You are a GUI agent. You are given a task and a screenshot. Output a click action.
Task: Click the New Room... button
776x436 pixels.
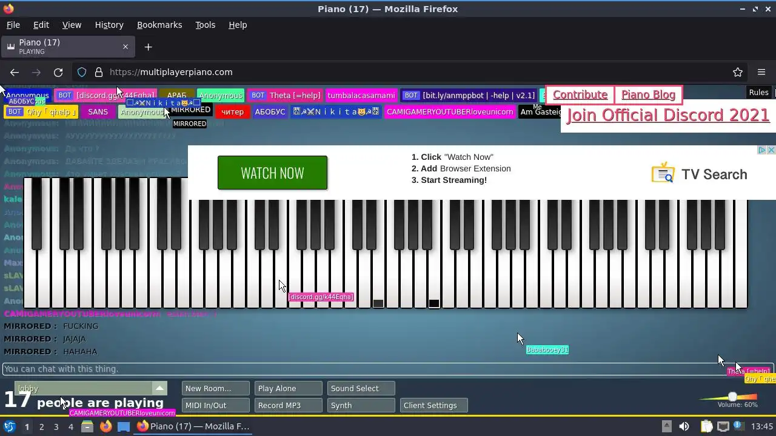[x=215, y=388]
